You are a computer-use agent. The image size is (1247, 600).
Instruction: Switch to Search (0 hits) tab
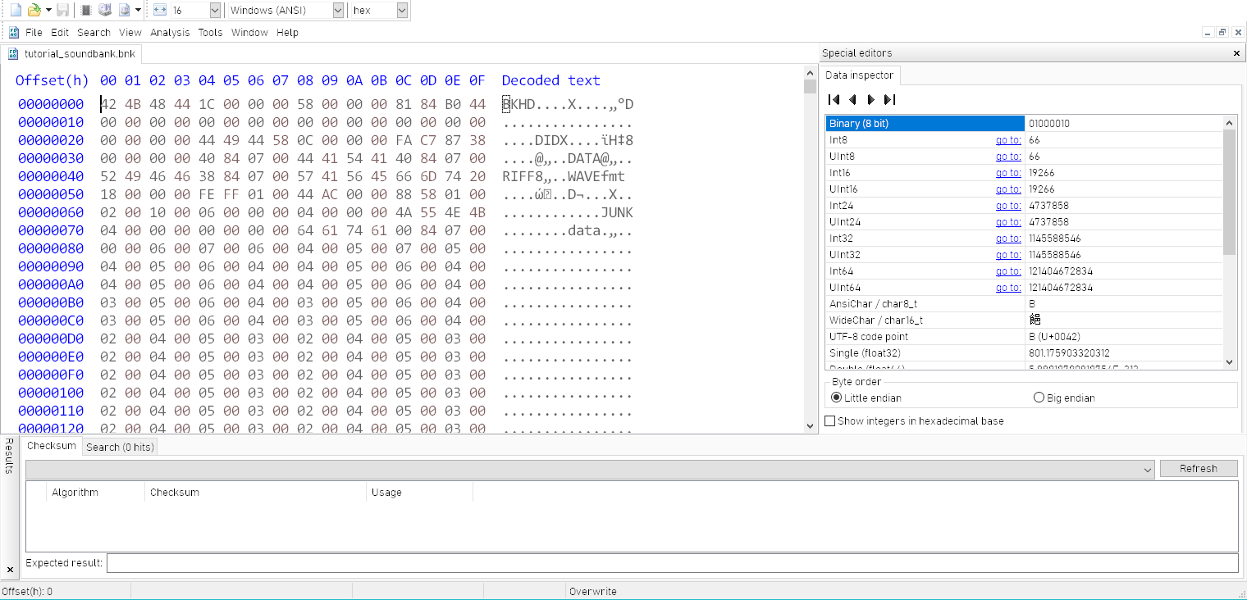(x=120, y=447)
